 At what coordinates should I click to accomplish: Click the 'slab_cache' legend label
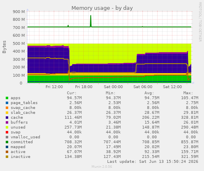click(23, 113)
